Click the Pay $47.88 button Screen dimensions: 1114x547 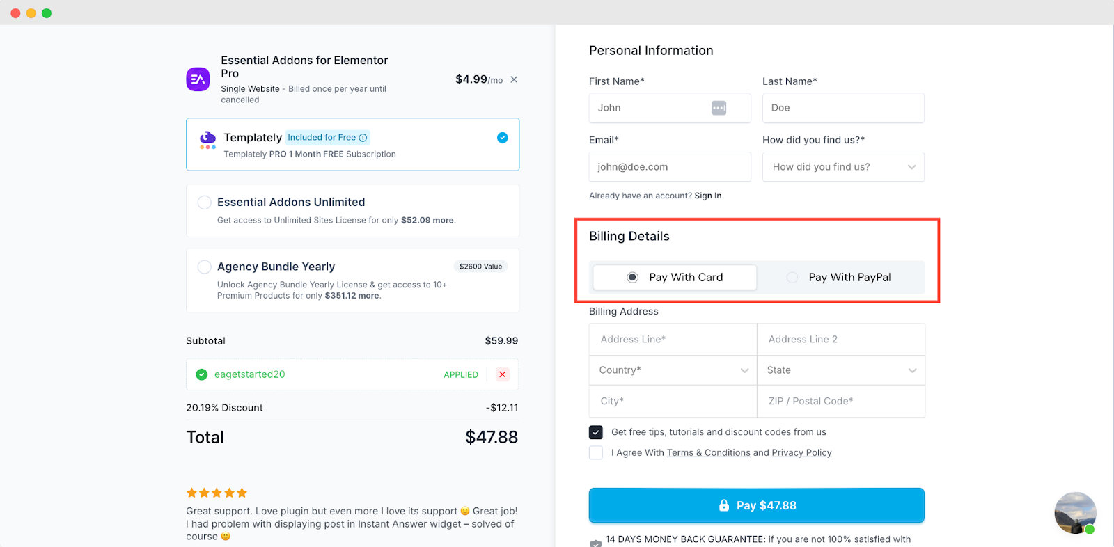point(756,505)
